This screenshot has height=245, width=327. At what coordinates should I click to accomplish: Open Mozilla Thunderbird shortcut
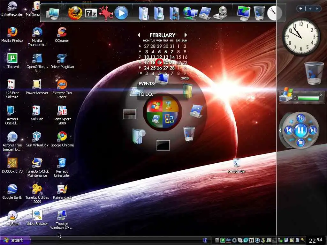[37, 37]
